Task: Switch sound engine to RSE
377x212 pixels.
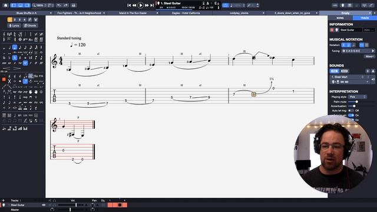Action: coord(335,71)
